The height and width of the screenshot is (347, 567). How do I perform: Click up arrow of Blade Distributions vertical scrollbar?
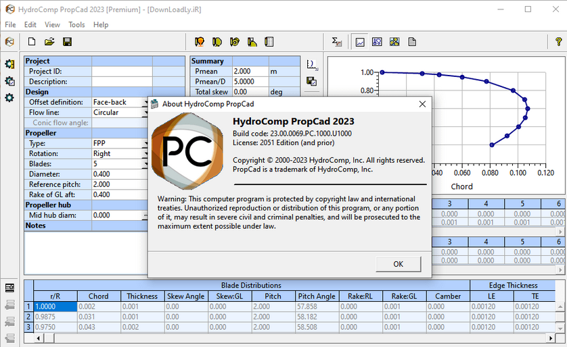click(560, 307)
